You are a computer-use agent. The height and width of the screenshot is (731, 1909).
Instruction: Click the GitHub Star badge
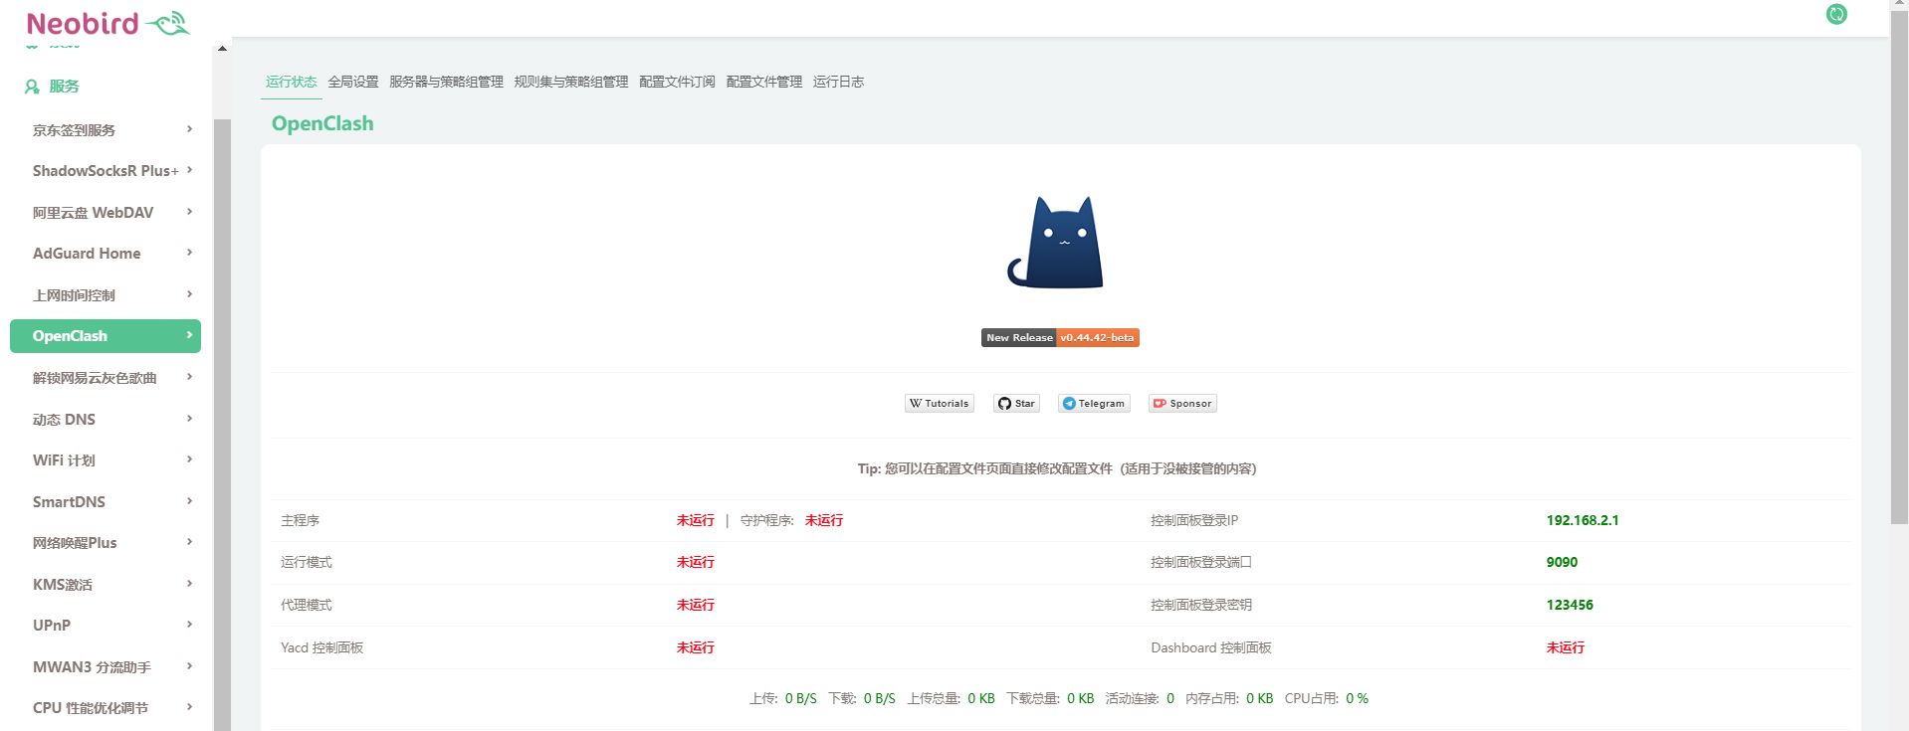1016,404
